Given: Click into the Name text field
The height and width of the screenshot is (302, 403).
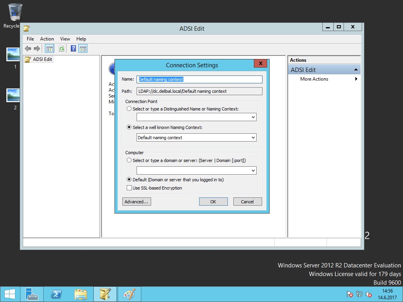Looking at the screenshot, I should click(x=199, y=79).
